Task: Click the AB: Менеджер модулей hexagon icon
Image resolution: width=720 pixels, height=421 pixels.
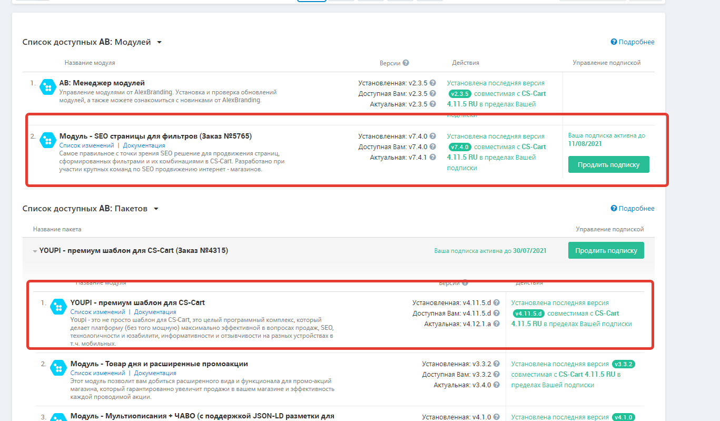Action: click(x=48, y=87)
